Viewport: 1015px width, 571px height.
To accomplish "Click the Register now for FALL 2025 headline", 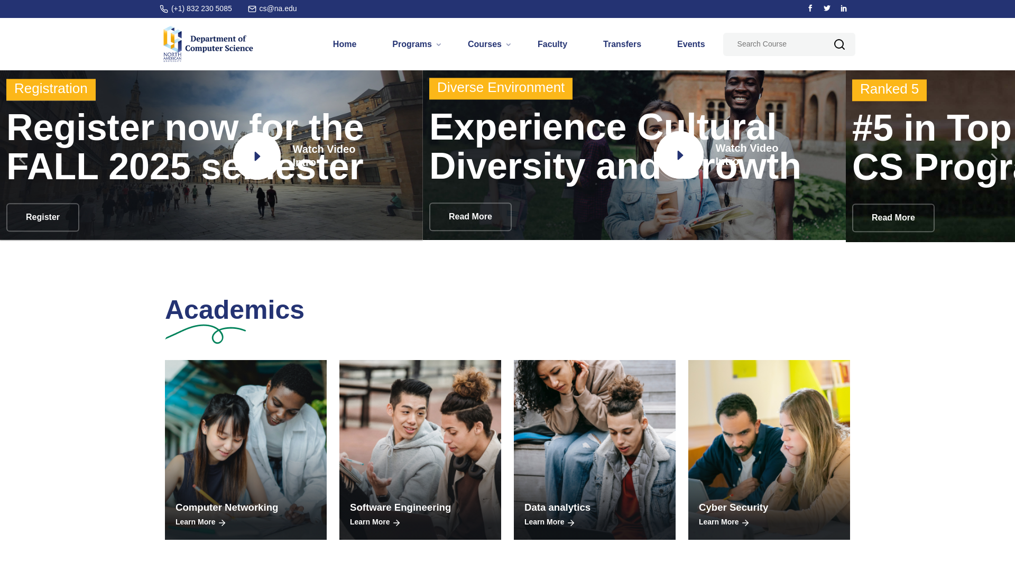I will click(x=185, y=147).
